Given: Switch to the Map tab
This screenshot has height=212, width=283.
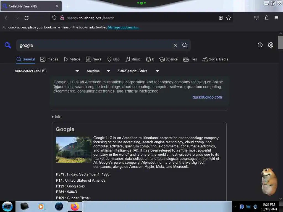Looking at the screenshot, I should pyautogui.click(x=113, y=59).
